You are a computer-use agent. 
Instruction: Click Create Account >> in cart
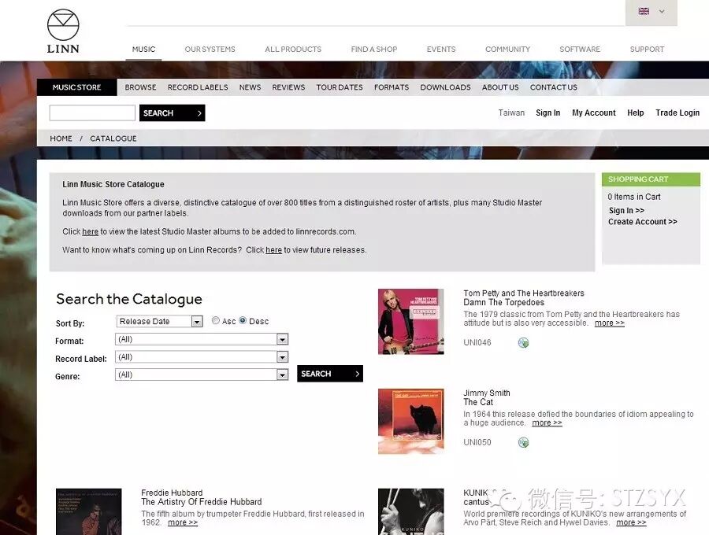click(643, 222)
